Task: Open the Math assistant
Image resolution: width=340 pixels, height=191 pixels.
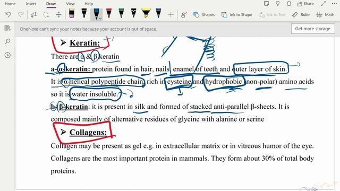Action: (325, 15)
